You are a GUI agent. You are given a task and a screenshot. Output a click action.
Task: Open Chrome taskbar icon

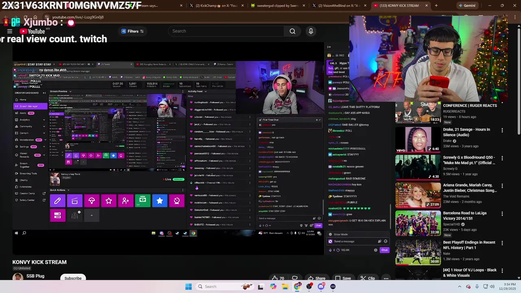tap(297, 286)
